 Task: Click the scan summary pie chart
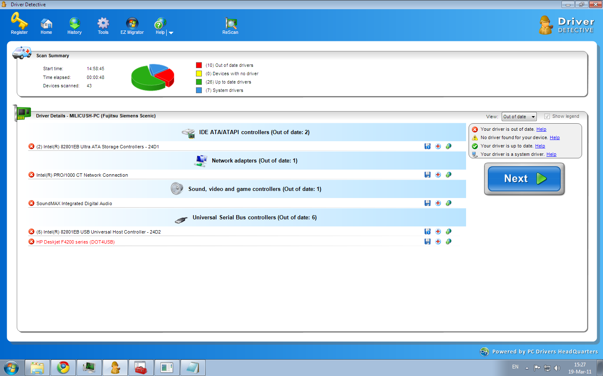[152, 77]
